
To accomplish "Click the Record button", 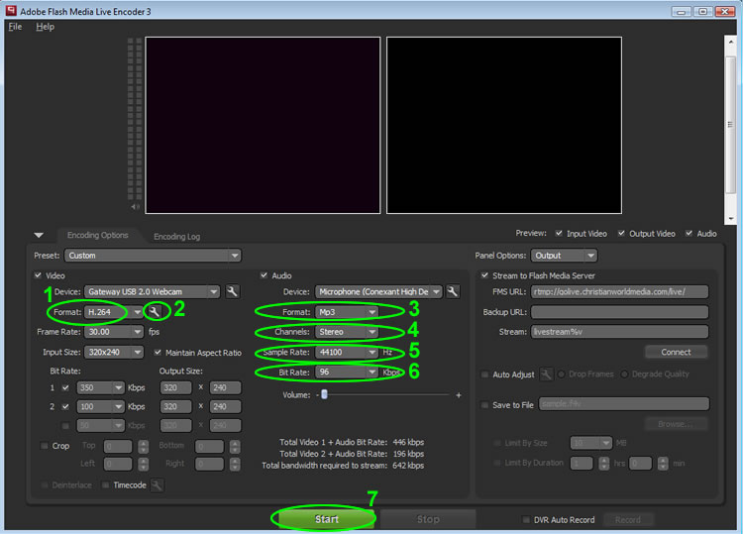I will click(x=628, y=520).
